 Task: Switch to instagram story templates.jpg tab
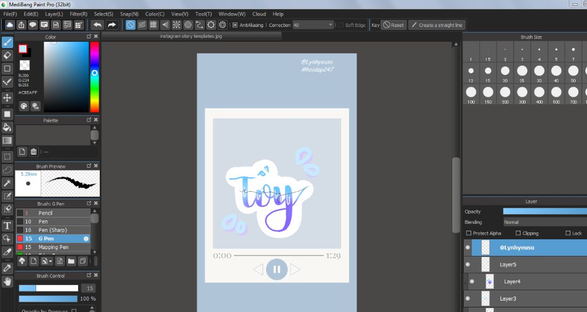pyautogui.click(x=191, y=36)
